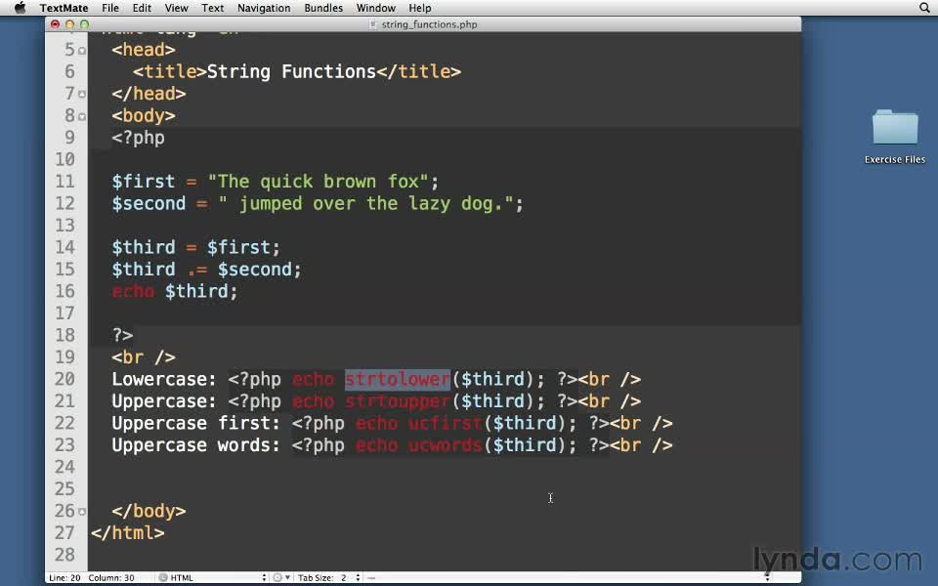Open the Text menu
Viewport: 938px width, 586px height.
tap(212, 8)
